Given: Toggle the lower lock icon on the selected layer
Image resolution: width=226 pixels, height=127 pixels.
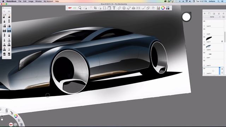Looking at the screenshot, I should tap(222, 73).
